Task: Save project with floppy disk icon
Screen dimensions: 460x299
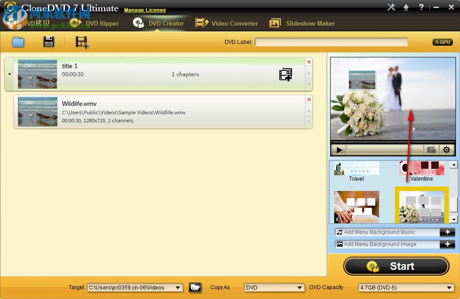Action: pyautogui.click(x=49, y=42)
